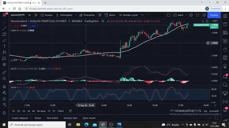229x128 pixels.
Task: Open the 3d interval selector
Action: coord(29,15)
